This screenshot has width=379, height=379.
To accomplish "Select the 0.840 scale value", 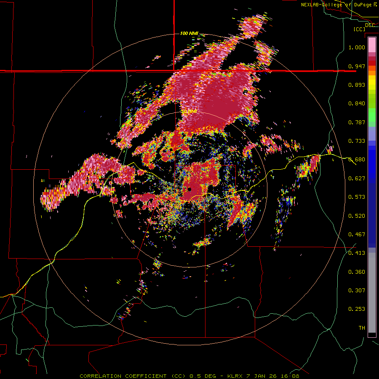I will tap(357, 103).
